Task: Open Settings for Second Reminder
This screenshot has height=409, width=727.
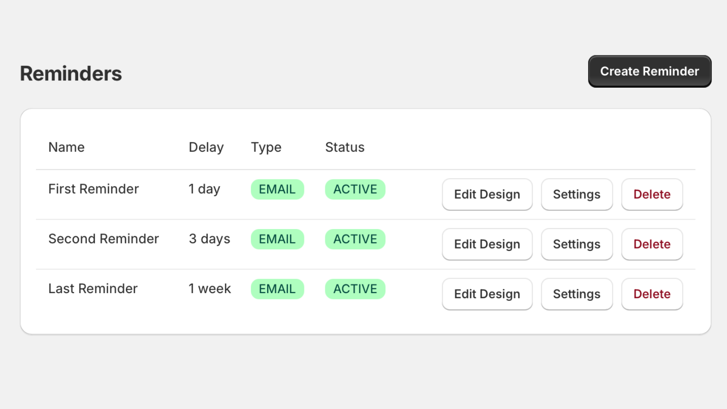Action: tap(577, 244)
